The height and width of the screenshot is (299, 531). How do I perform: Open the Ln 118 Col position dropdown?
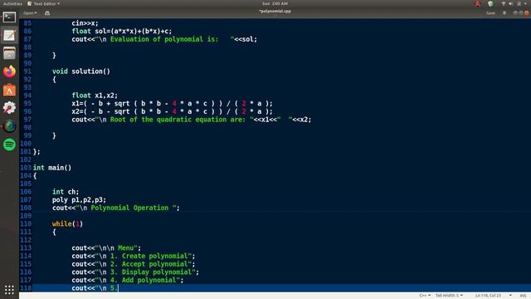pyautogui.click(x=493, y=296)
